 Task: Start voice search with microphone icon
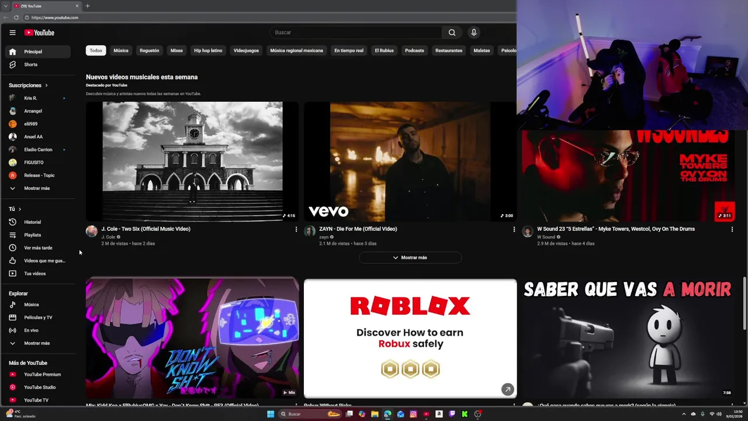pyautogui.click(x=474, y=33)
